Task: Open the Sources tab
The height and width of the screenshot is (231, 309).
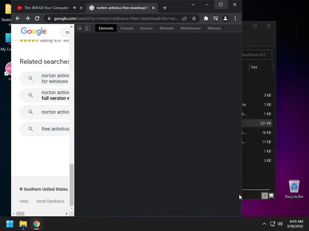Action: pos(146,28)
